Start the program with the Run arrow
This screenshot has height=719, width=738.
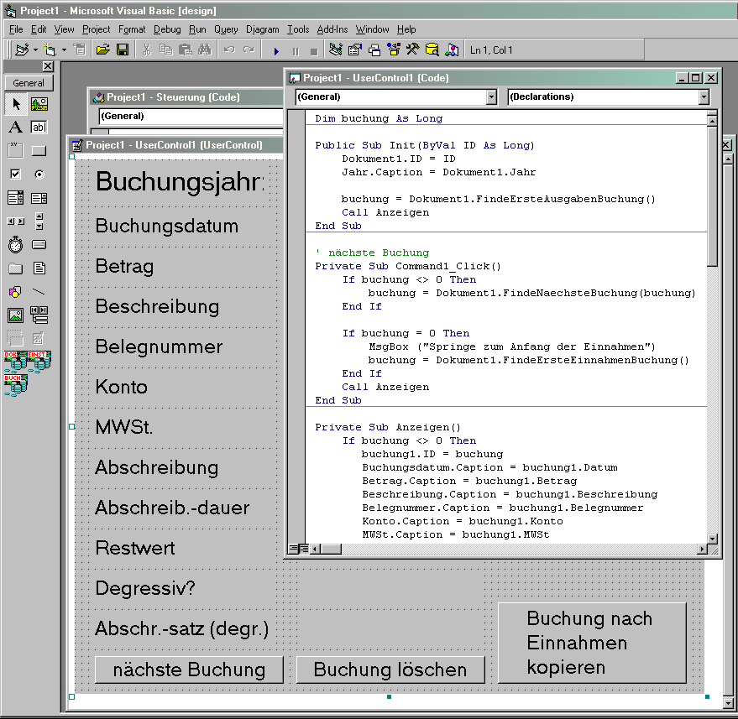(x=276, y=51)
